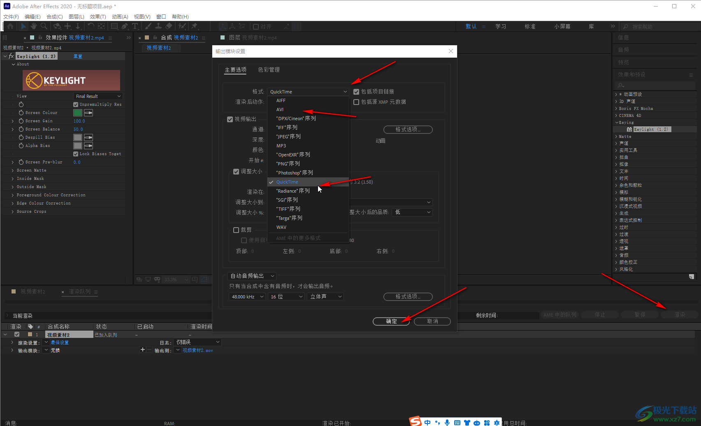This screenshot has height=426, width=701.
Task: Toggle the resize checkbox
Action: [x=236, y=172]
